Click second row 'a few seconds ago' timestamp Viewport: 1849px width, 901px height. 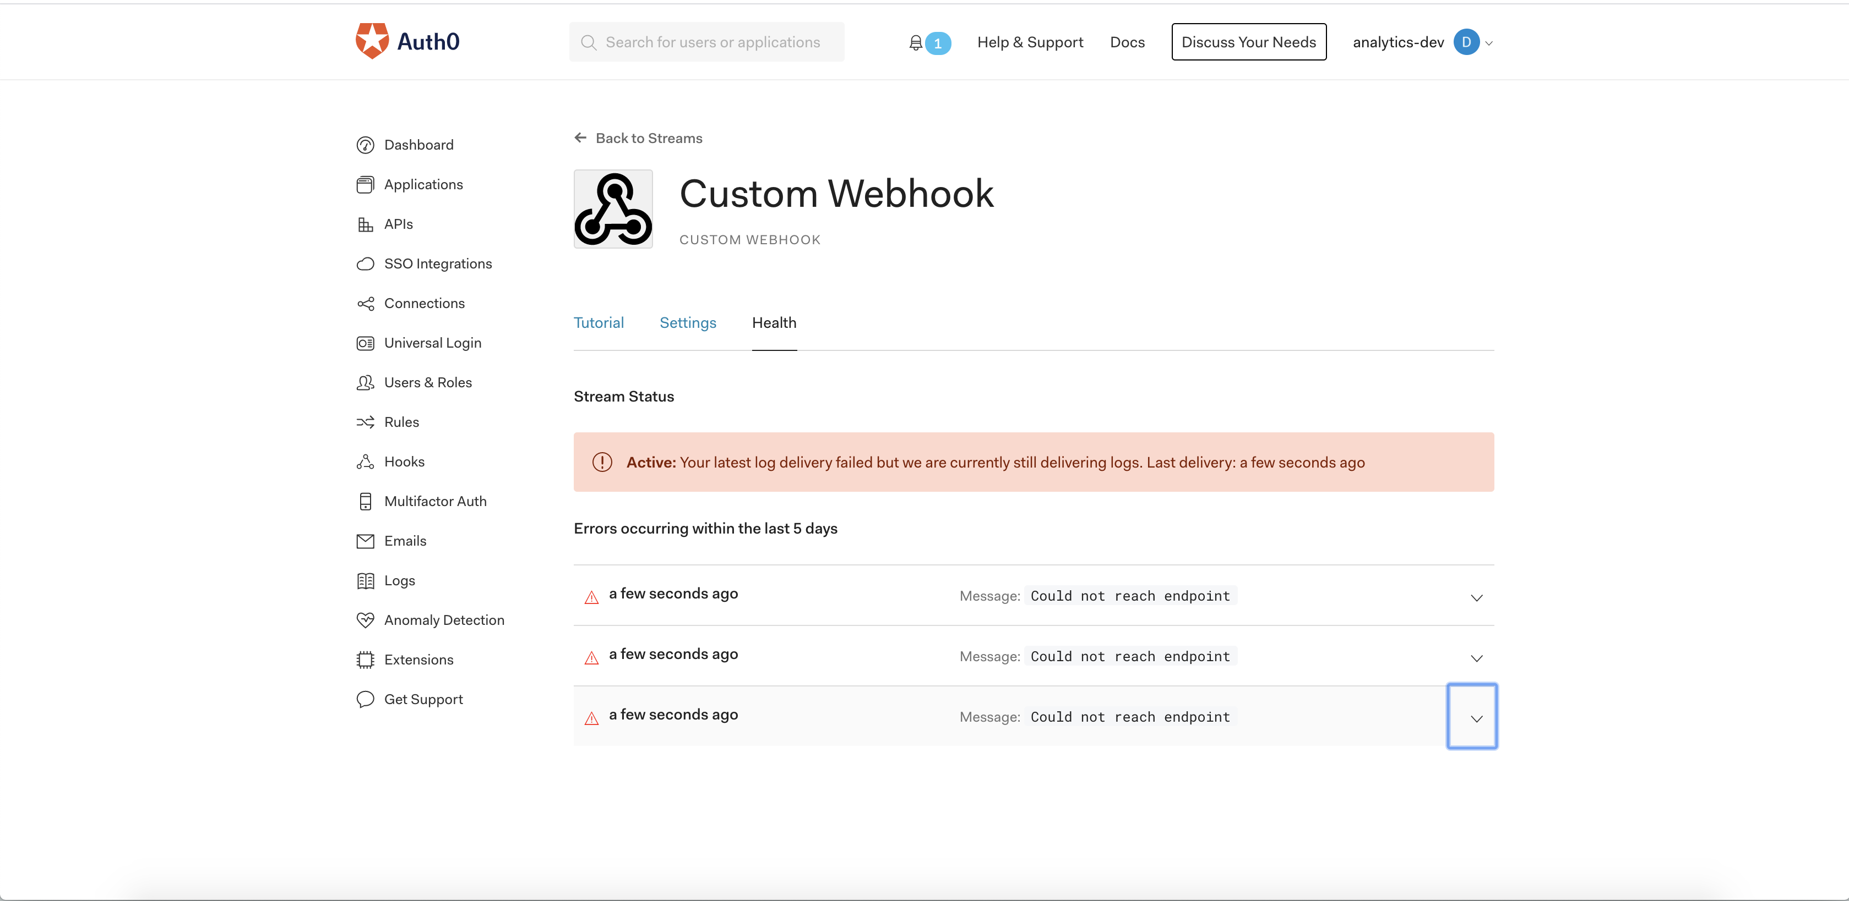[672, 655]
